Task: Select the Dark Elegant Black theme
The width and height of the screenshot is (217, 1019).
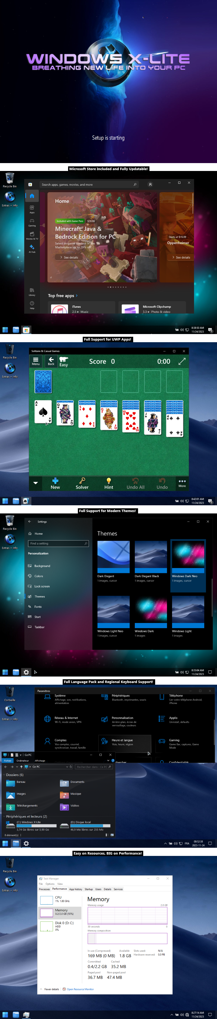Action: coord(151,562)
